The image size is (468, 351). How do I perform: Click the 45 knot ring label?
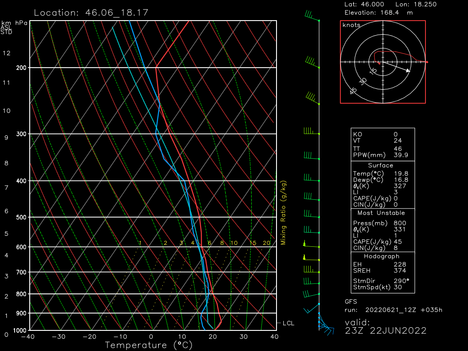pyautogui.click(x=353, y=91)
